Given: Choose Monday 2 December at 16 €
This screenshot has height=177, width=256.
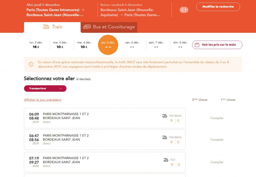Looking at the screenshot, I should (36, 45).
